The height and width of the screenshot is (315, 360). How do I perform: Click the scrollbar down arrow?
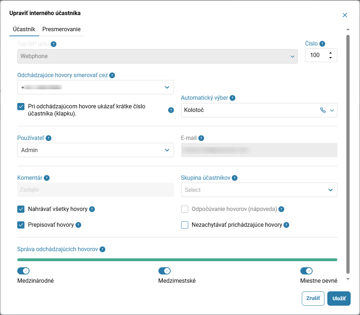pyautogui.click(x=348, y=279)
